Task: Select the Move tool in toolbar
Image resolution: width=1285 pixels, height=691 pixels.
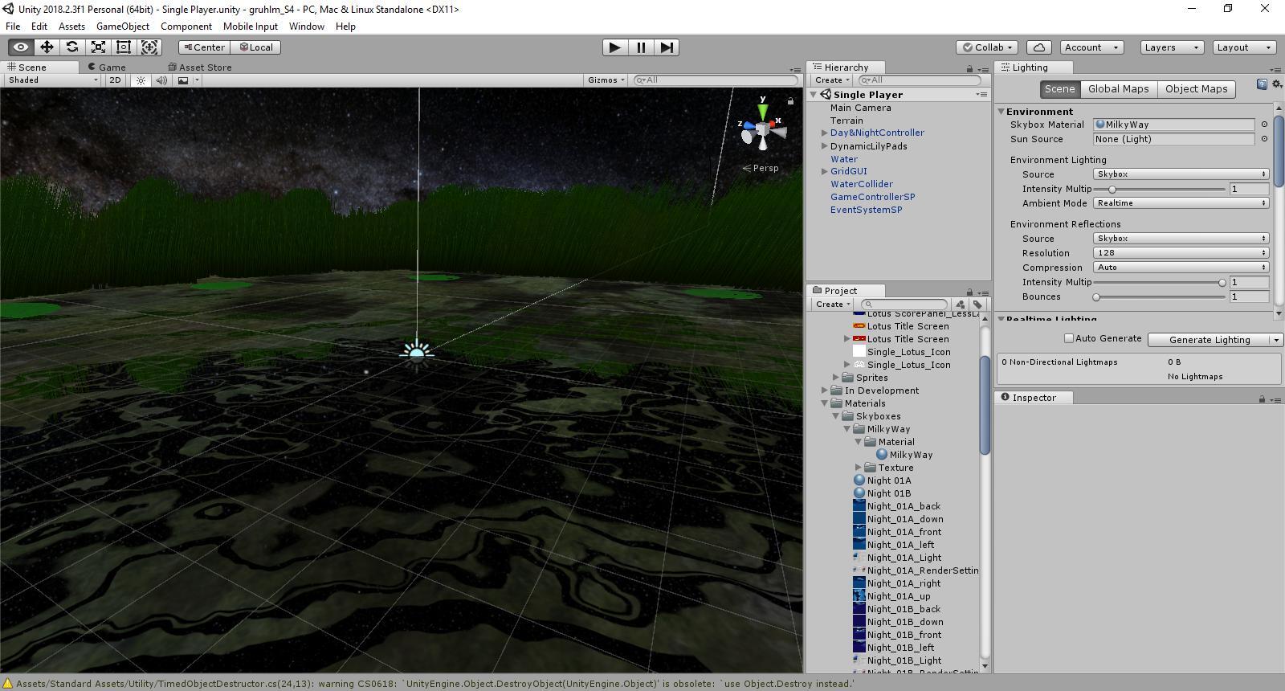Action: click(x=47, y=47)
